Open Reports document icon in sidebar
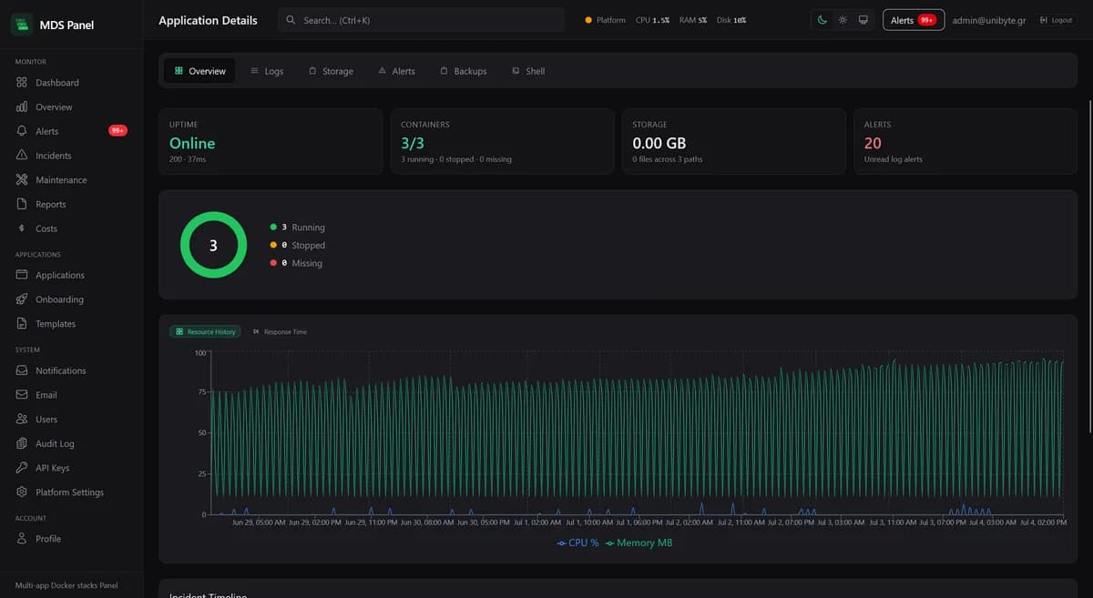This screenshot has height=598, width=1093. point(22,205)
